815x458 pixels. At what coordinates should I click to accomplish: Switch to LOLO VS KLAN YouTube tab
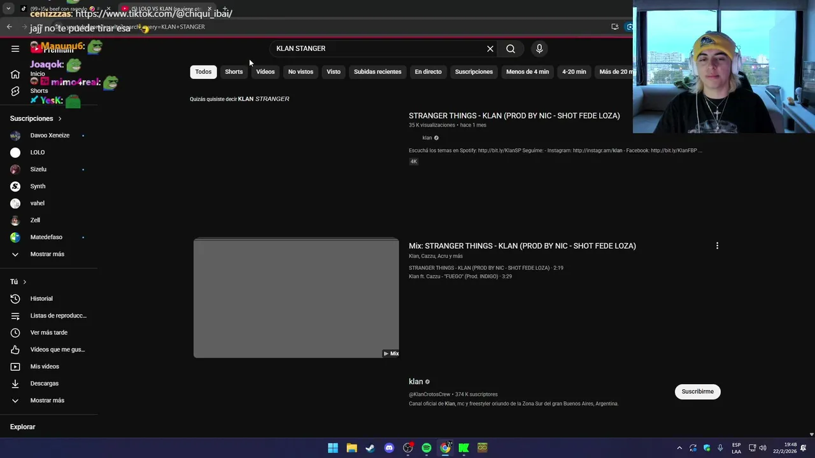pos(167,9)
